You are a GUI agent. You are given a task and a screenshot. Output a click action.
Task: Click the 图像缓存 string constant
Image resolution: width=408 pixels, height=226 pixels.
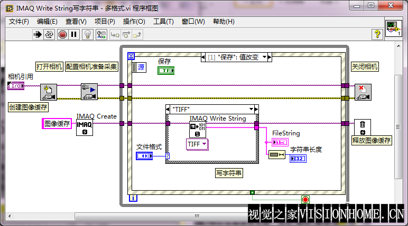[57, 124]
